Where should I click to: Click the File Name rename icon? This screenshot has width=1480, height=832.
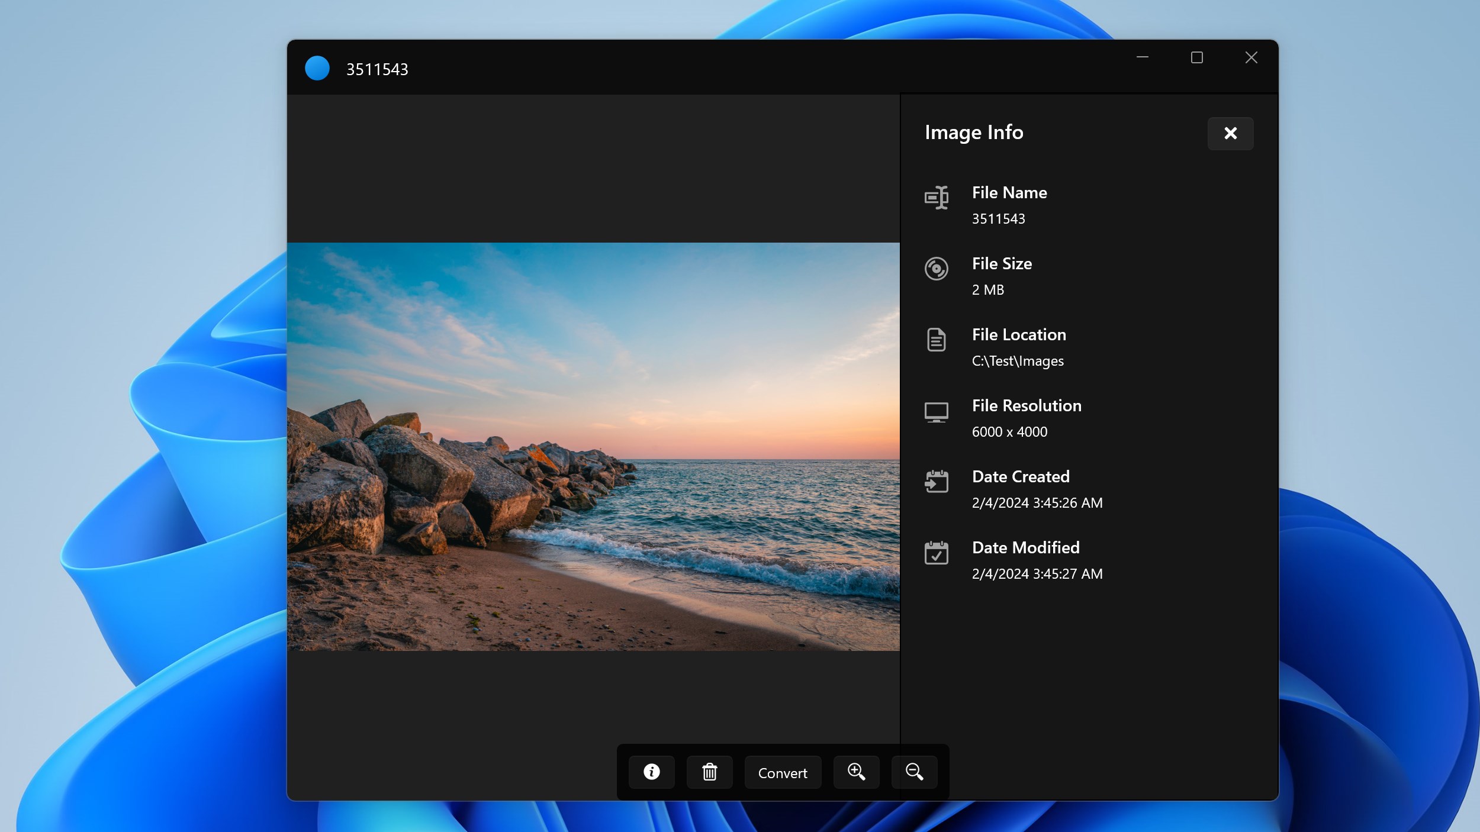click(x=937, y=198)
